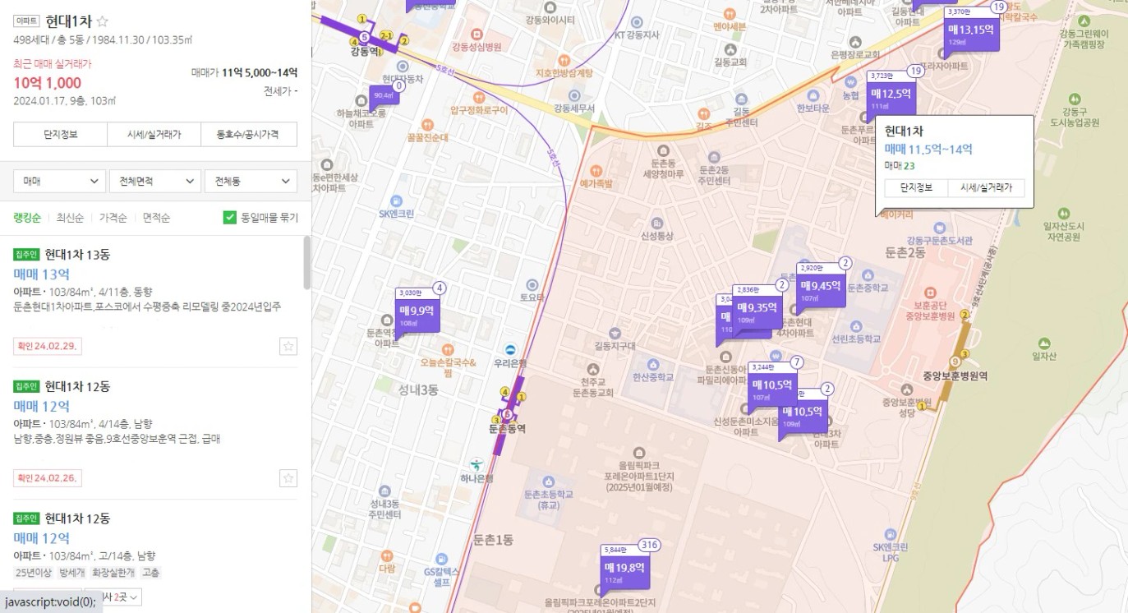Sort listings by 최신순

pyautogui.click(x=70, y=218)
